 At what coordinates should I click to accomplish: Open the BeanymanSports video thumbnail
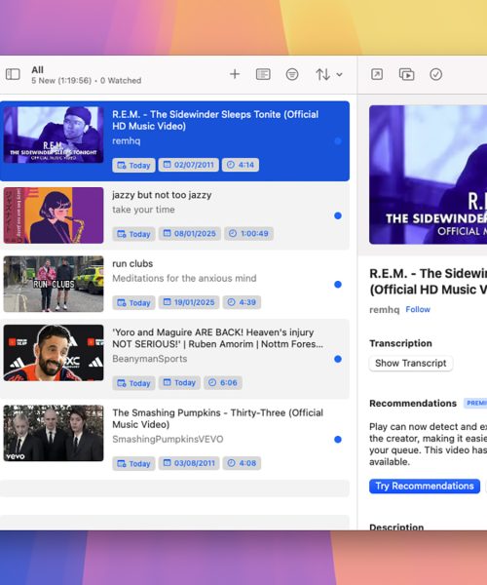54,353
